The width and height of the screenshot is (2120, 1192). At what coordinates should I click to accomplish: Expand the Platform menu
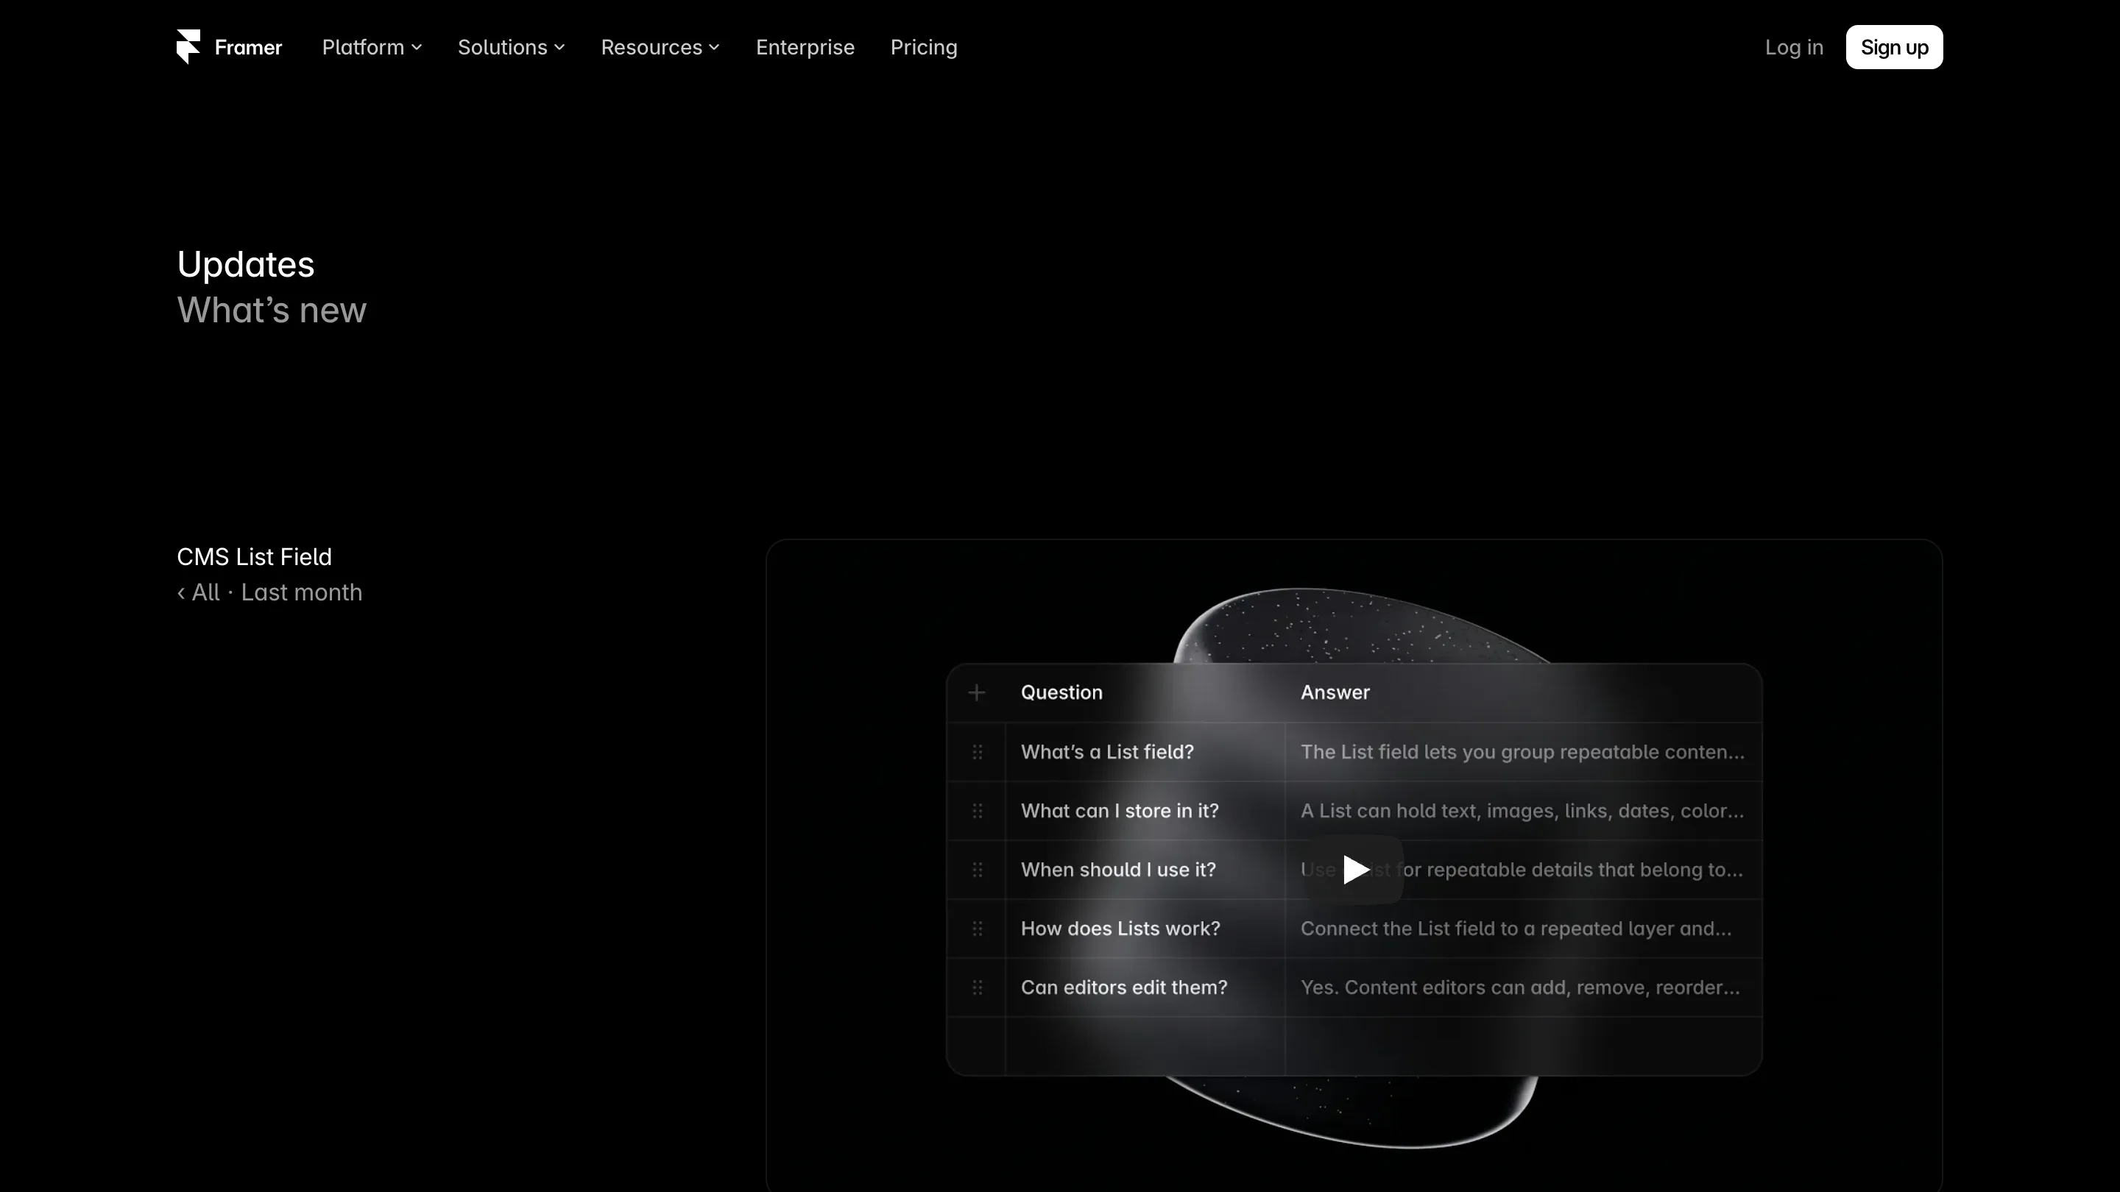(372, 47)
